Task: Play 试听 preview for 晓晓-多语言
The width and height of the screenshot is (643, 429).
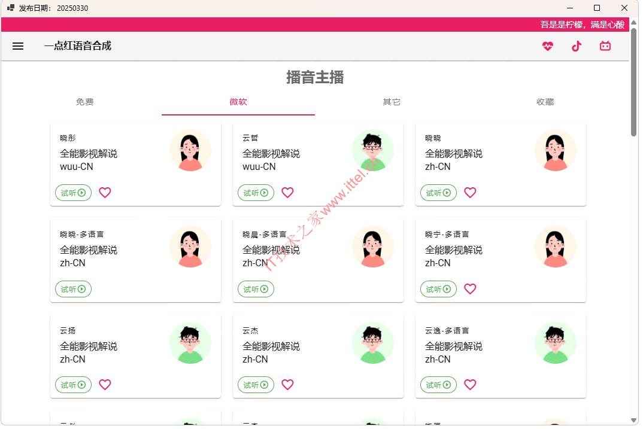Action: click(x=74, y=289)
